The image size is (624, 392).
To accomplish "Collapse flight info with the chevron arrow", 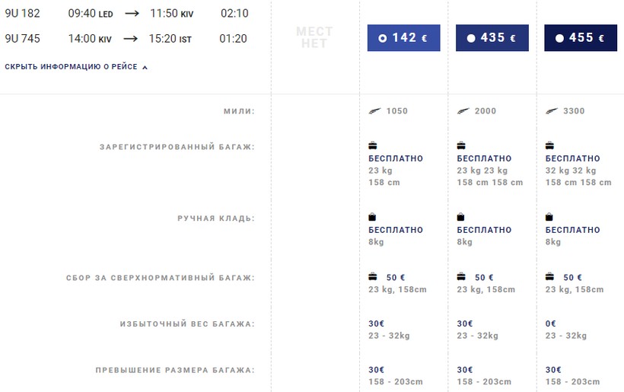I will pos(145,67).
